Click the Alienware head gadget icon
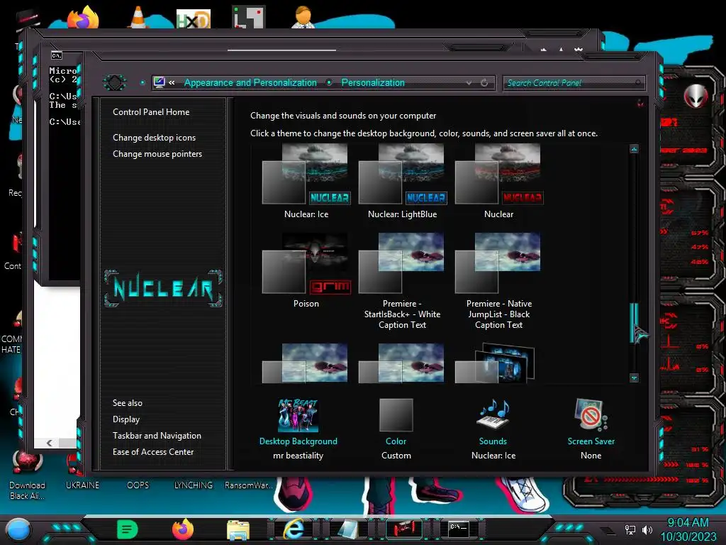 pyautogui.click(x=696, y=96)
